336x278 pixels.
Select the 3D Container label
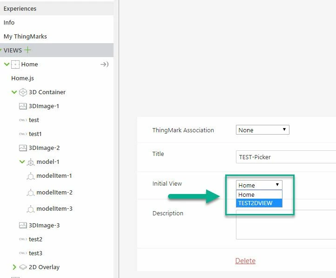tap(47, 92)
